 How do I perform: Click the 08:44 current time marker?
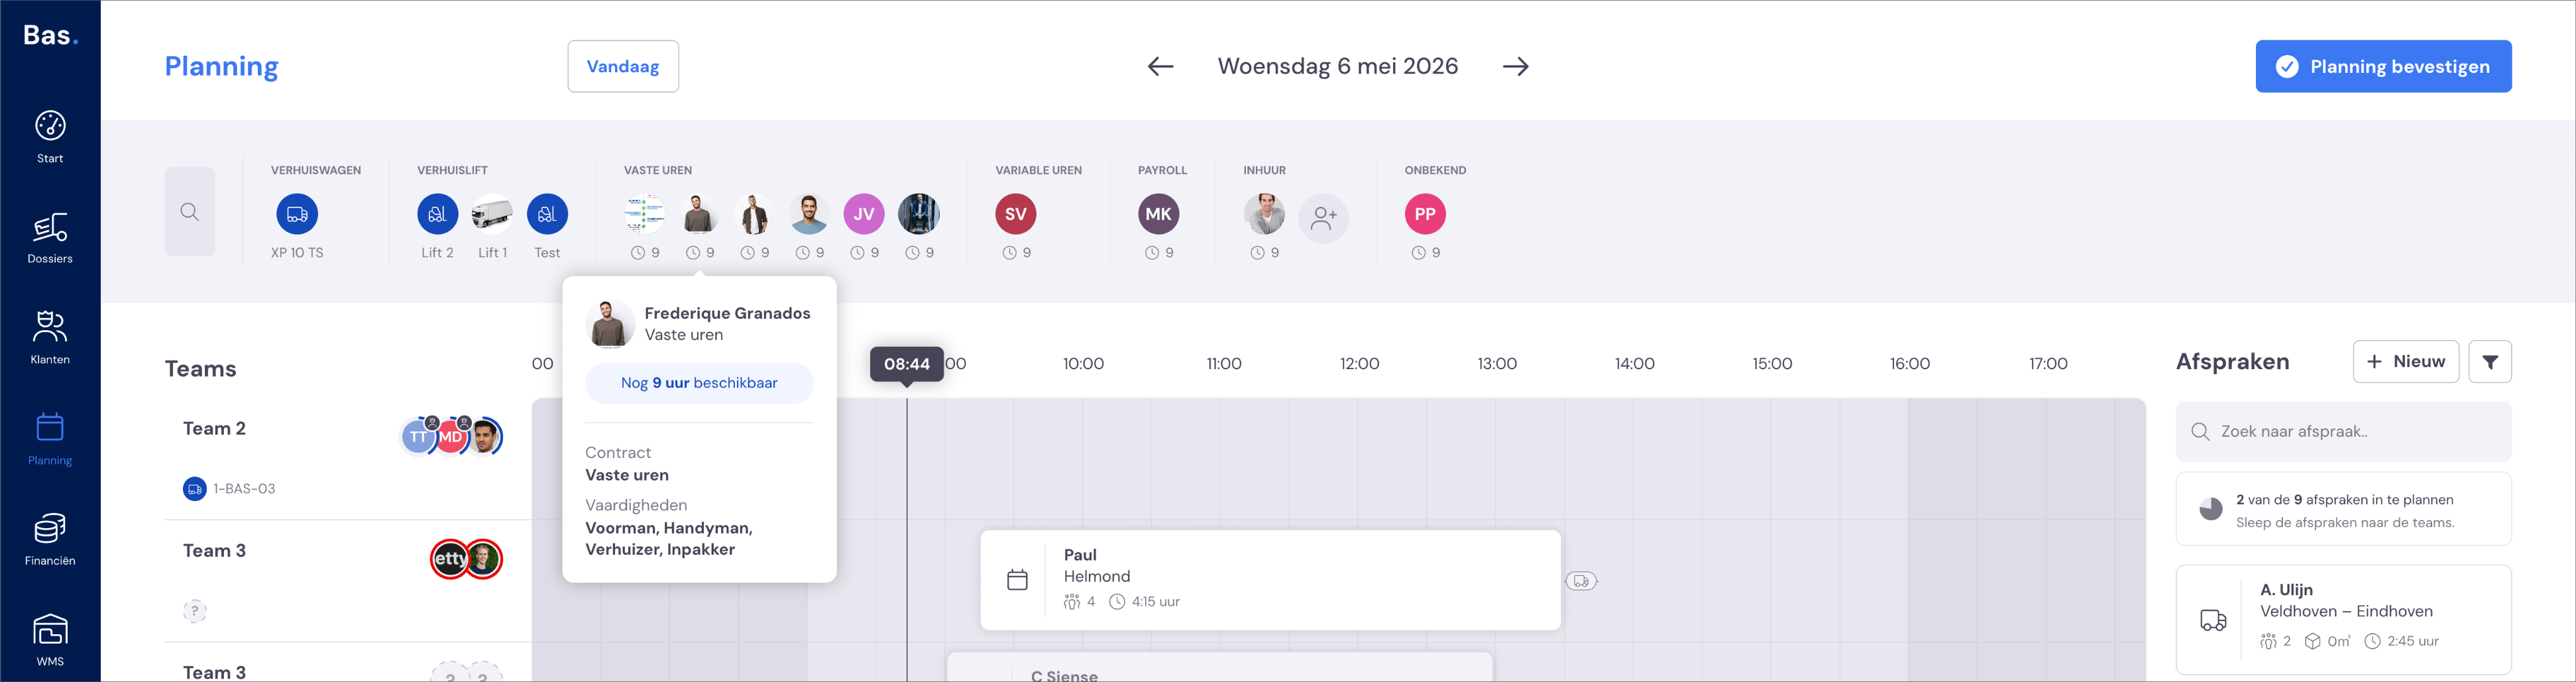pyautogui.click(x=907, y=364)
